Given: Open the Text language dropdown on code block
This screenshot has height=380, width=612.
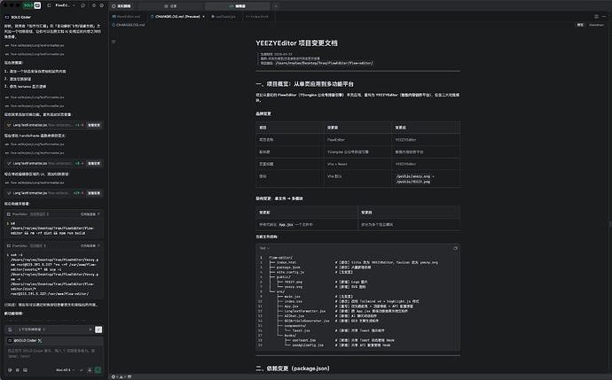Looking at the screenshot, I should [264, 248].
